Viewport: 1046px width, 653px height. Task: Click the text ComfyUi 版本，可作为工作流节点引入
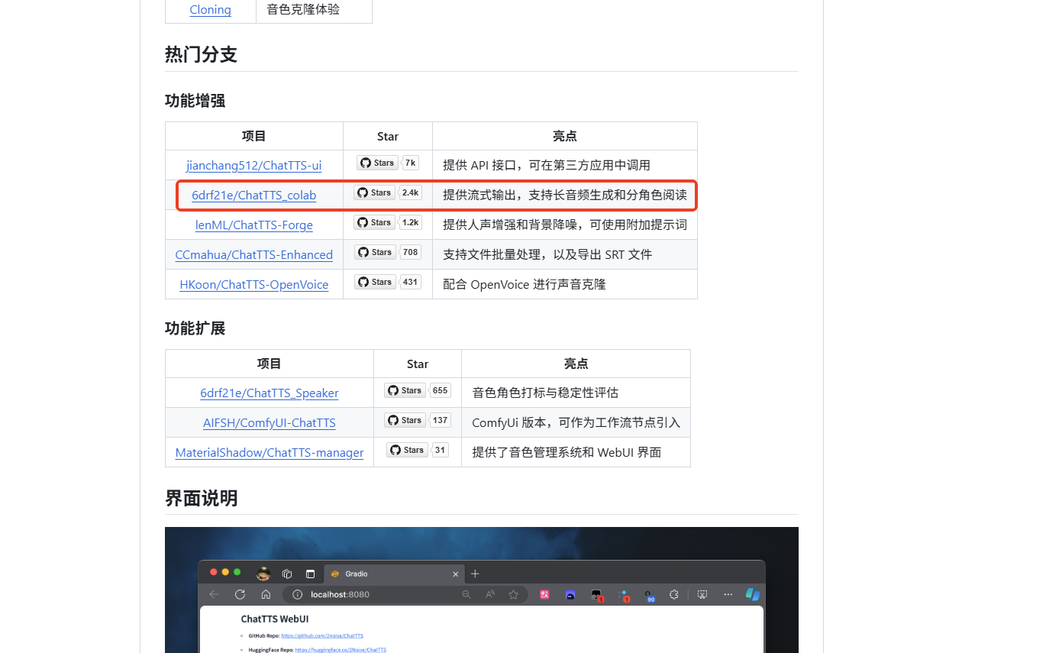576,422
